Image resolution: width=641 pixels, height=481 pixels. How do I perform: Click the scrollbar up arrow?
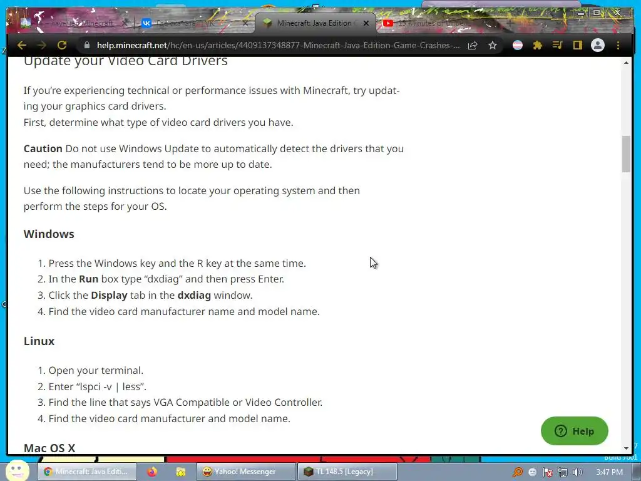pyautogui.click(x=626, y=63)
